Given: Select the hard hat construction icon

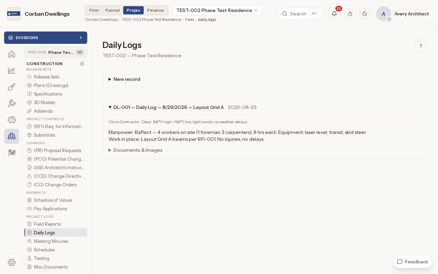Looking at the screenshot, I should (x=12, y=136).
